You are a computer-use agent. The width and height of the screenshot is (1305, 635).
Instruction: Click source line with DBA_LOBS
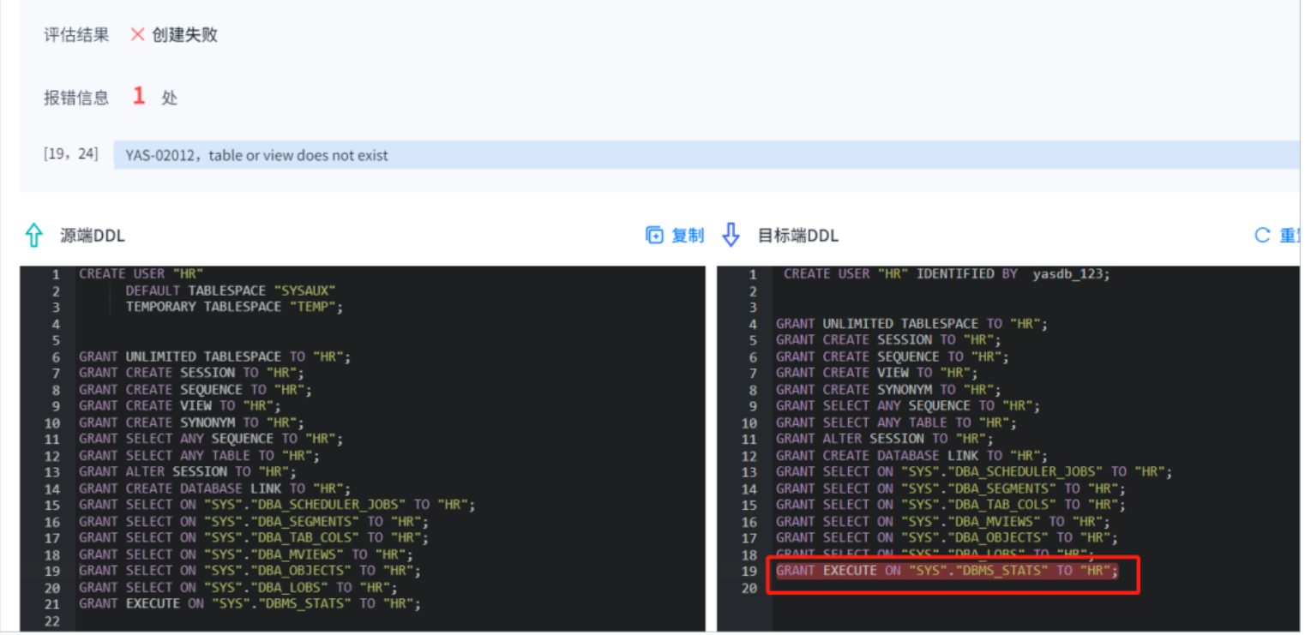point(238,587)
